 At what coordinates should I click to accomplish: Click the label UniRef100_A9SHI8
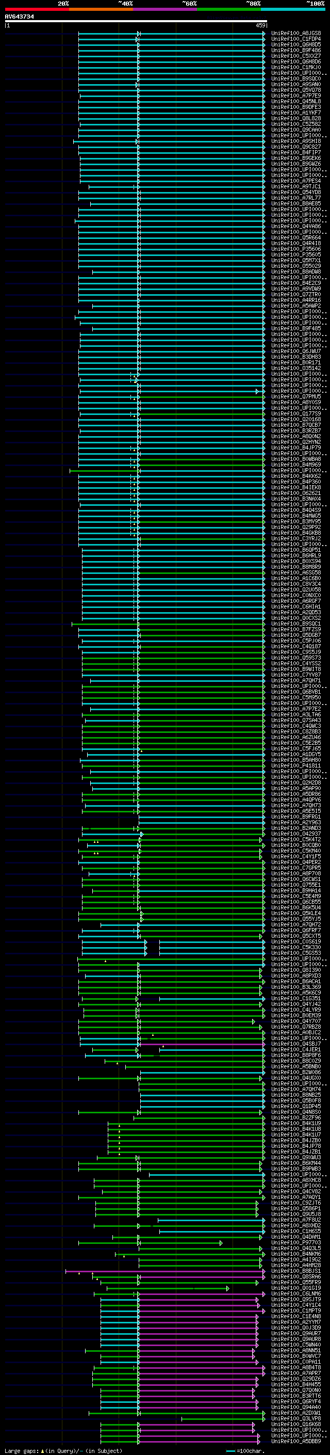point(296,141)
